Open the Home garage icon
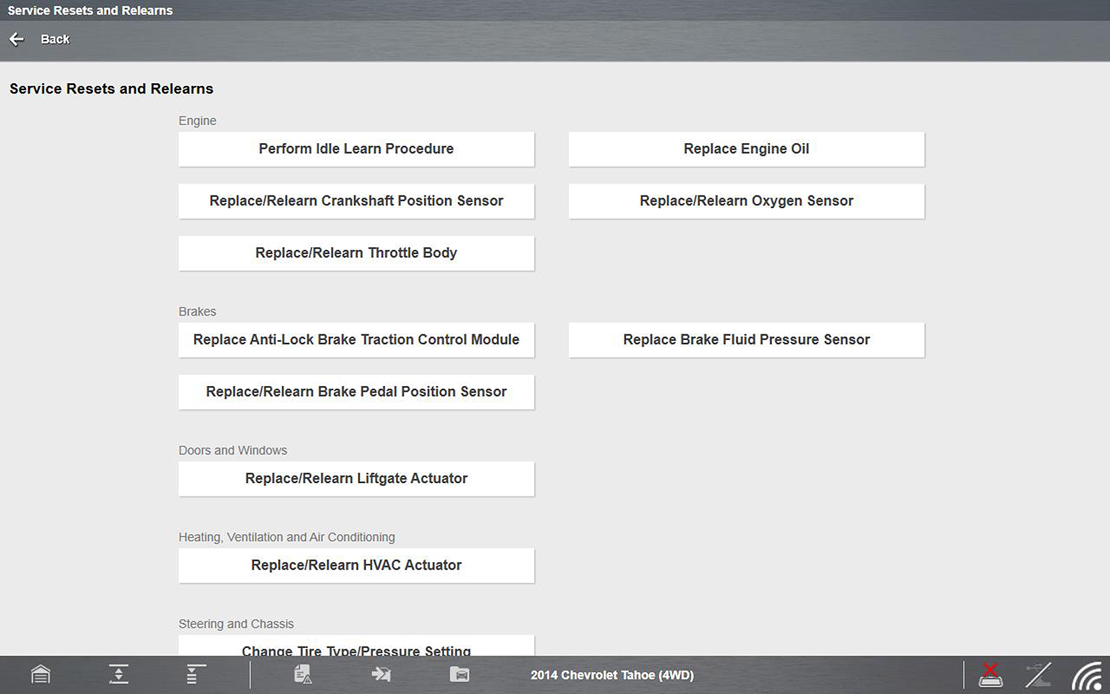The image size is (1110, 694). 40,674
